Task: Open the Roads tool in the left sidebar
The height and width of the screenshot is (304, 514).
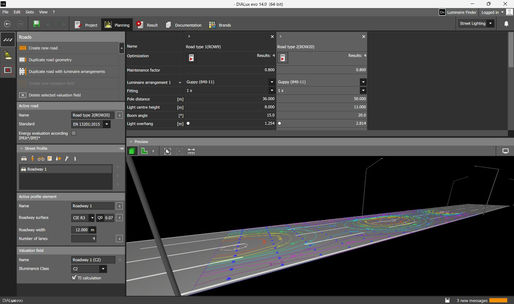Action: point(8,40)
